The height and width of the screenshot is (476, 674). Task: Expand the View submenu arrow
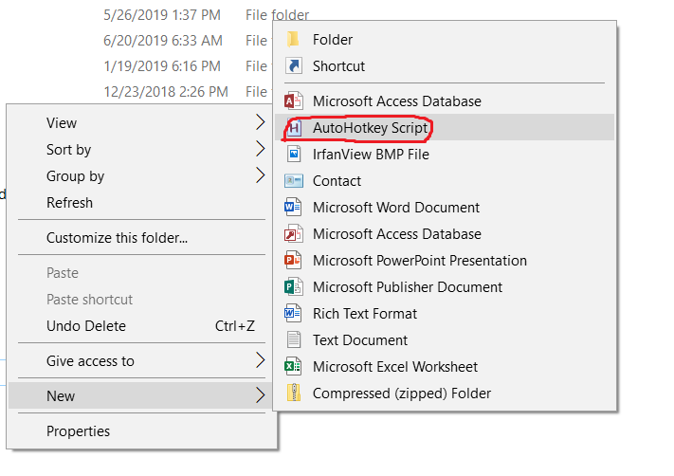pos(260,122)
